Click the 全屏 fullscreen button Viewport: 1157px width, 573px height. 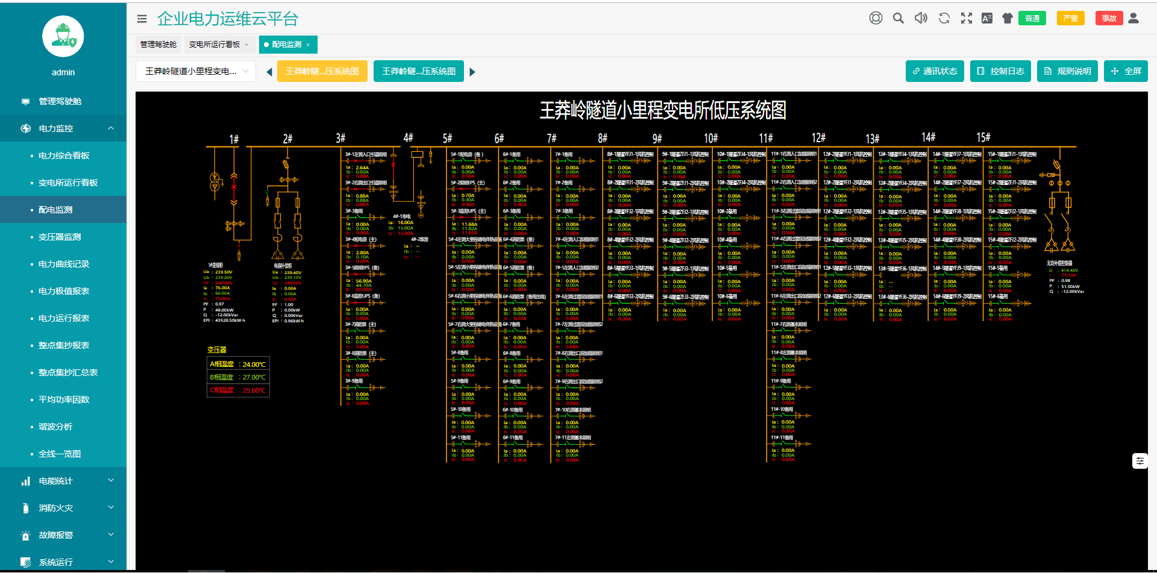[x=1126, y=71]
